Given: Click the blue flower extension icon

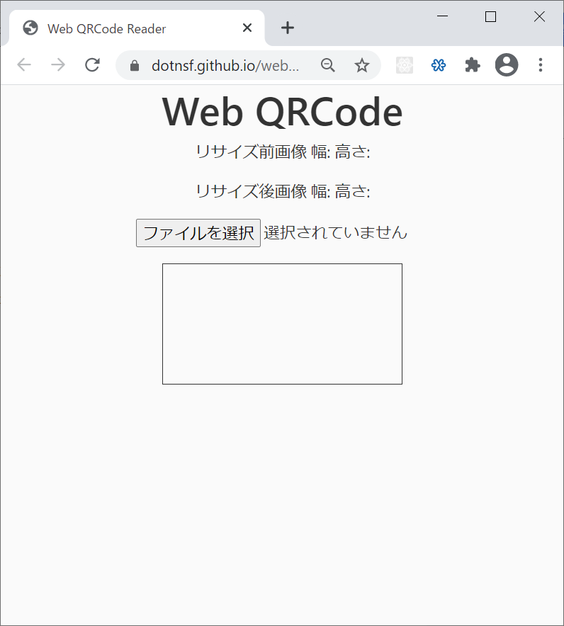Looking at the screenshot, I should (439, 65).
